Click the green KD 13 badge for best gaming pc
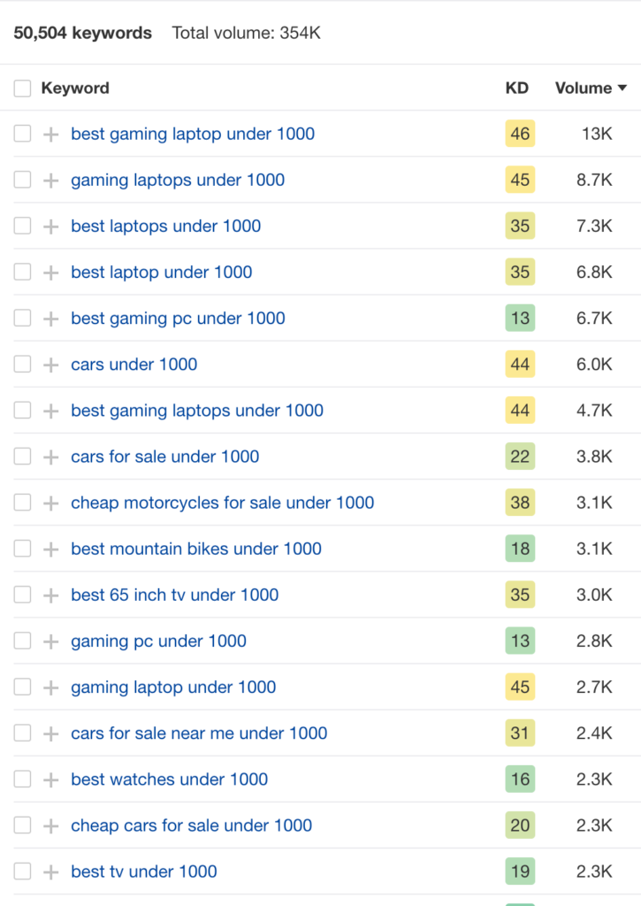This screenshot has width=641, height=906. 520,318
